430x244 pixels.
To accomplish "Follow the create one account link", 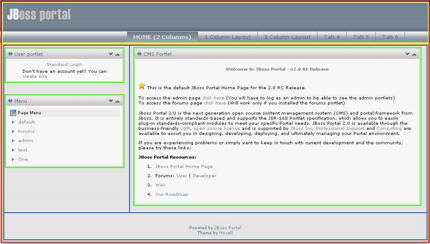I will (35, 77).
